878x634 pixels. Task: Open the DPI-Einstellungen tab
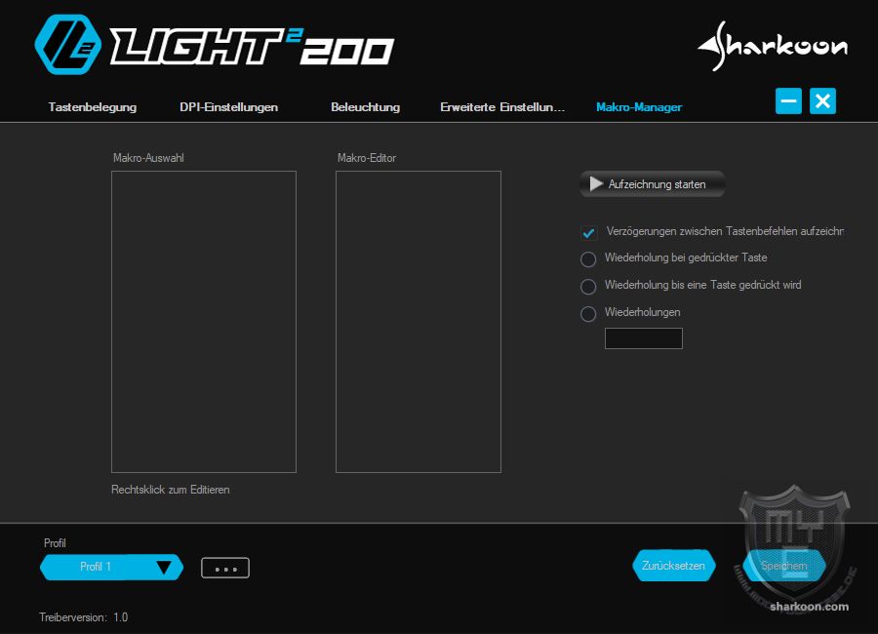click(x=229, y=107)
